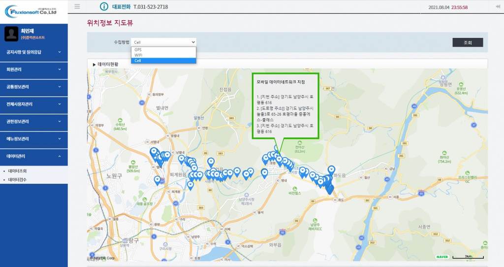
Task: Click the user avatar icon for 최민재
Action: (11, 33)
